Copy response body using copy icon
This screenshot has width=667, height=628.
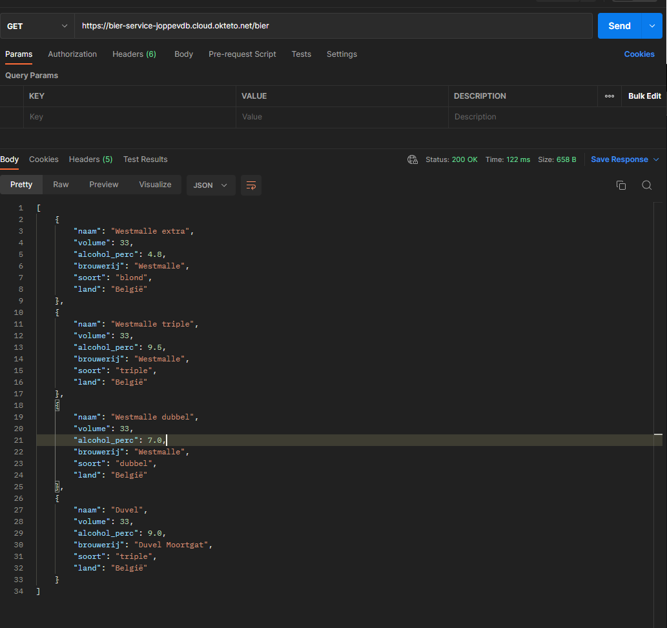(x=621, y=185)
